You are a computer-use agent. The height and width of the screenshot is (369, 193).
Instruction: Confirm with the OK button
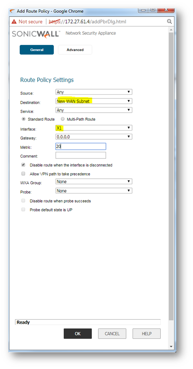click(x=78, y=334)
